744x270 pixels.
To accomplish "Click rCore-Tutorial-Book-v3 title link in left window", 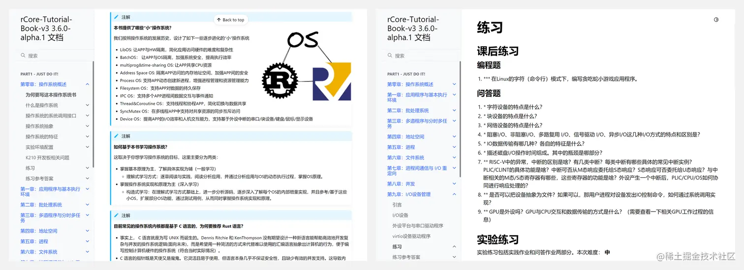I will [x=45, y=28].
